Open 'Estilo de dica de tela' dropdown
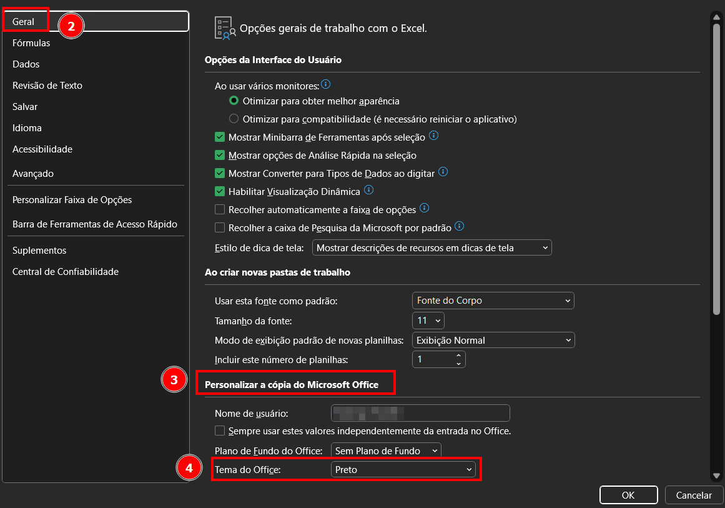This screenshot has height=508, width=725. click(x=432, y=248)
